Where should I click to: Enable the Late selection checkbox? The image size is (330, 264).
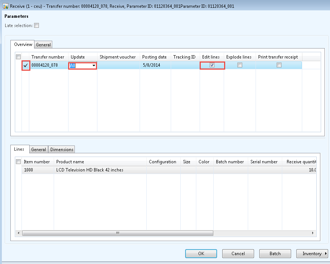pos(36,25)
